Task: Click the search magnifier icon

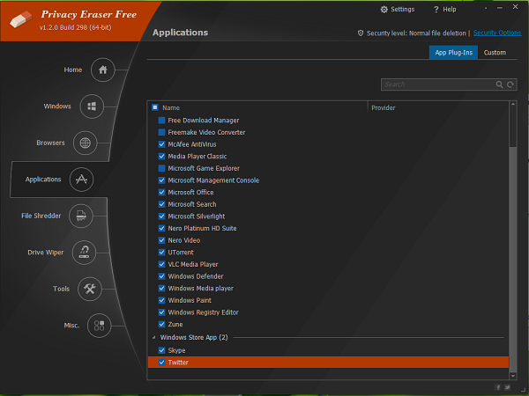Action: click(499, 84)
